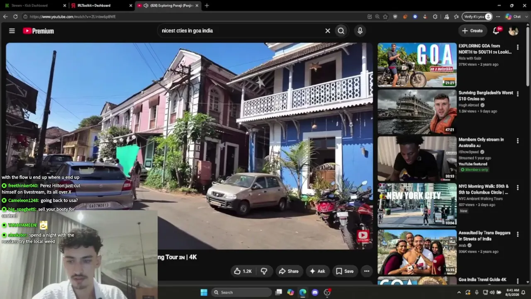Open the taskbar clock and date

(x=513, y=292)
